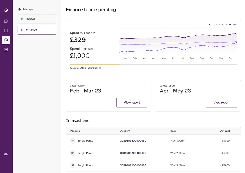Open the calendar icon in sidebar
The image size is (245, 173).
pyautogui.click(x=6, y=50)
